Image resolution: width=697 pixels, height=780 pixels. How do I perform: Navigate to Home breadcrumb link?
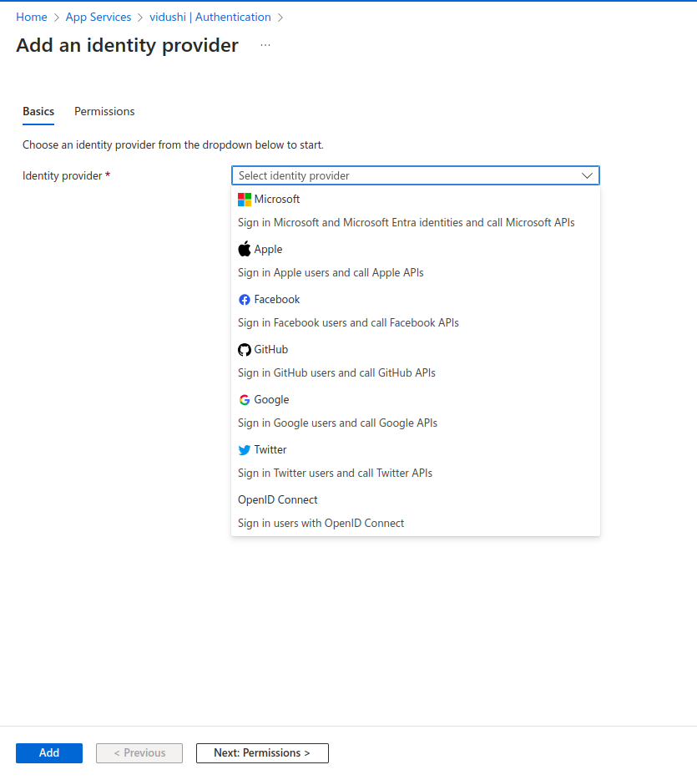[32, 17]
